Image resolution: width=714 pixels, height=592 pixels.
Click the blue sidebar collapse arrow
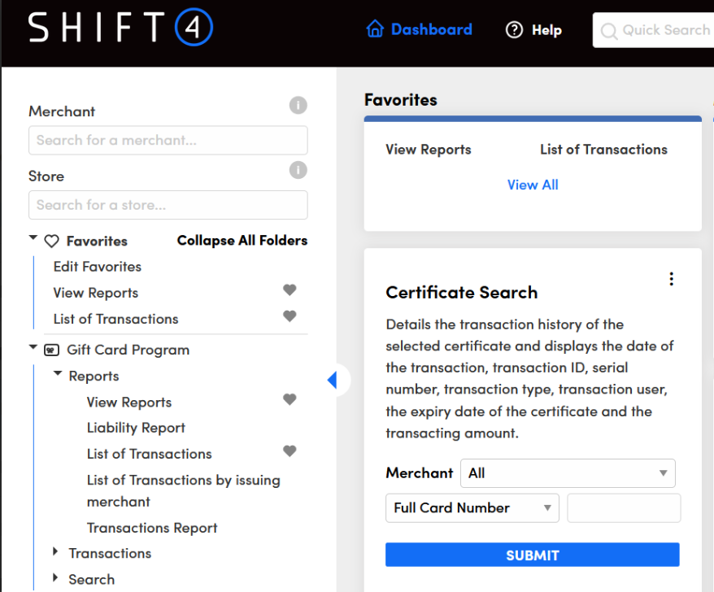pyautogui.click(x=332, y=380)
